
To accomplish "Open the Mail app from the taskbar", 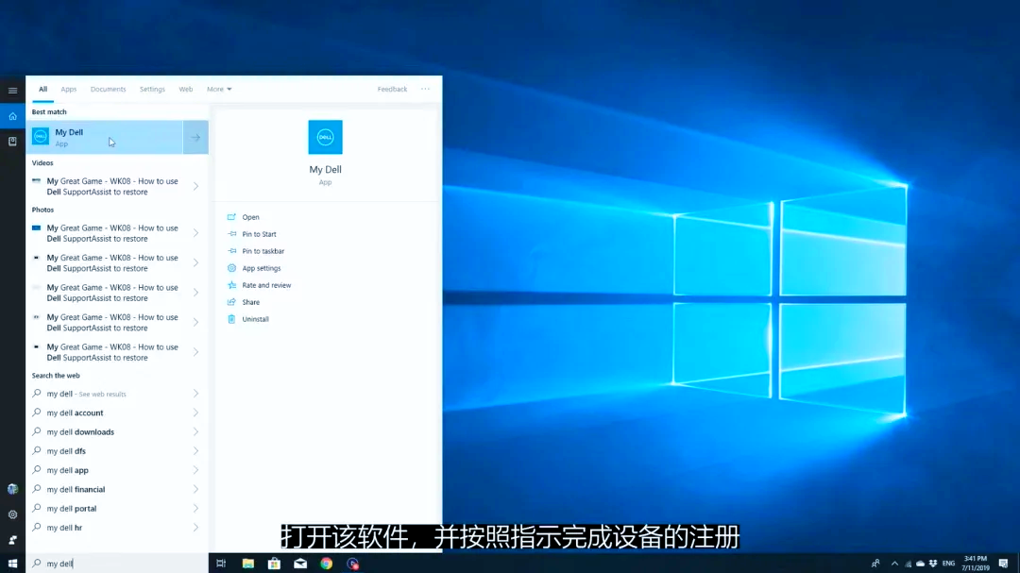I will 300,564.
